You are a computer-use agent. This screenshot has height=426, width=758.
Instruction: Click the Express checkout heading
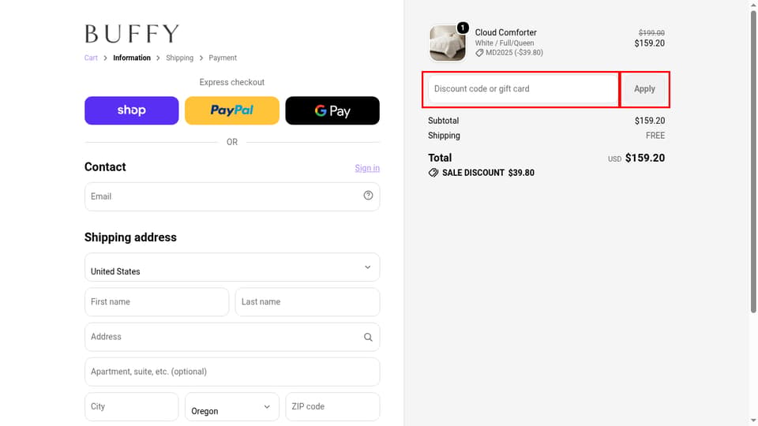click(232, 82)
